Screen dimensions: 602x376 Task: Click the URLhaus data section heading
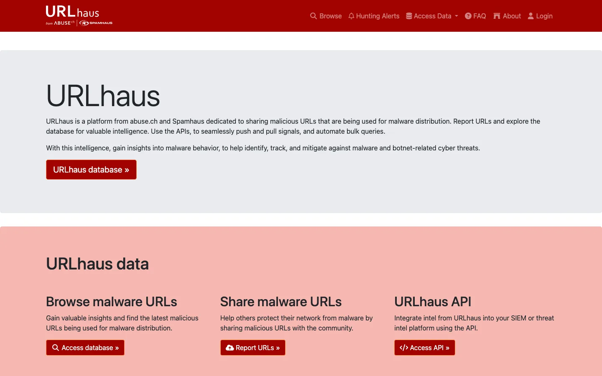click(97, 264)
